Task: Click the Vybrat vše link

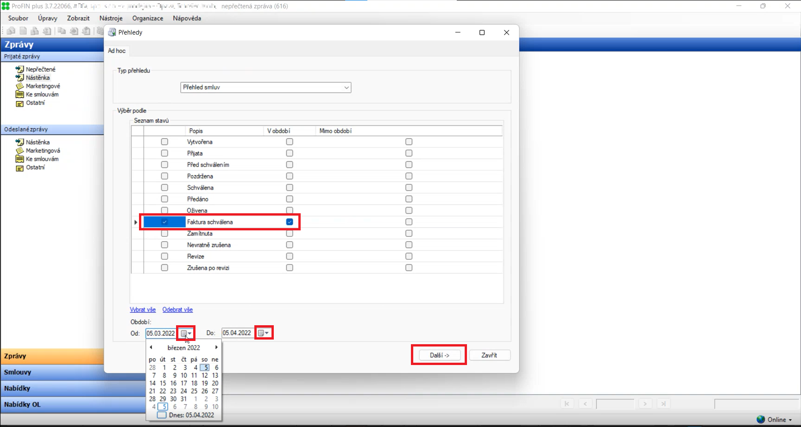Action: click(x=143, y=310)
